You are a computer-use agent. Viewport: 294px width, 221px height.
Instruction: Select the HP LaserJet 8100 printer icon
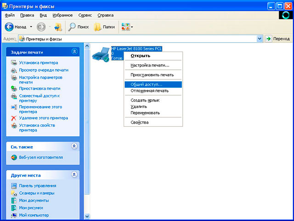(101, 54)
